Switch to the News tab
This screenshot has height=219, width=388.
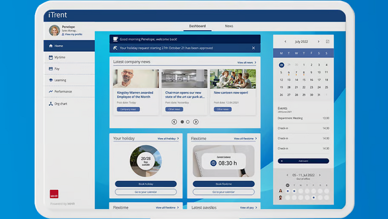point(229,26)
